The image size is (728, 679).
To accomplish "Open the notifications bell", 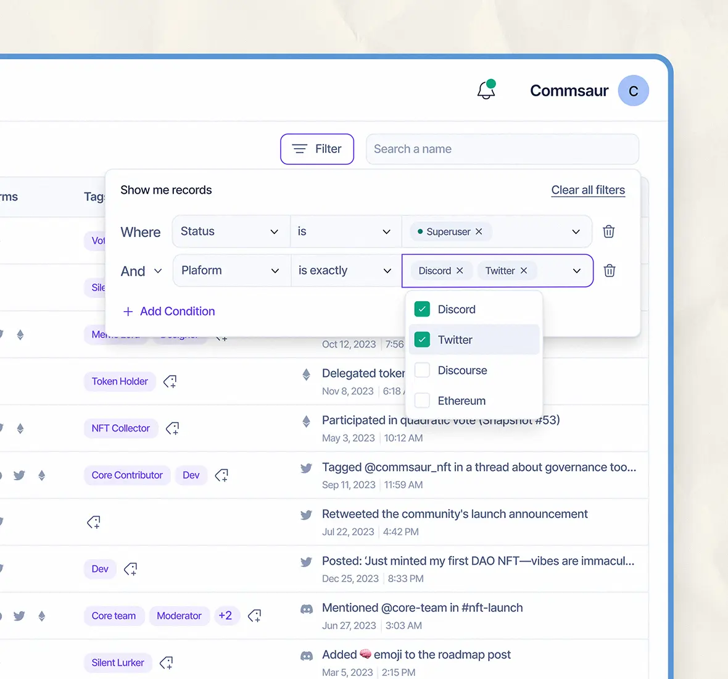I will 486,90.
